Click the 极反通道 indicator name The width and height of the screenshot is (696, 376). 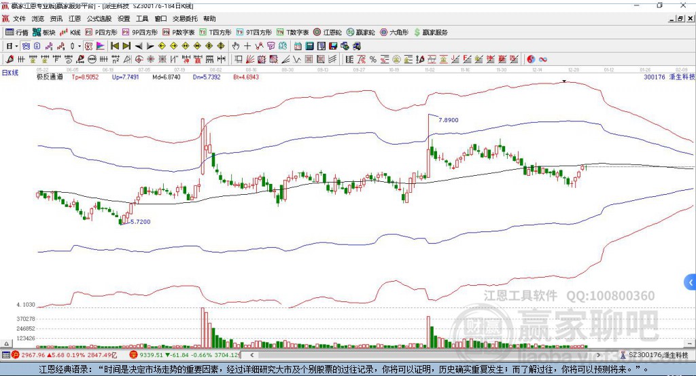[50, 77]
